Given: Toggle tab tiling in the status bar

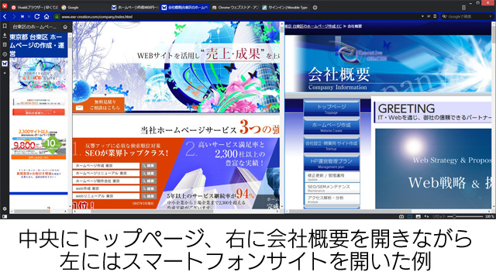Looking at the screenshot, I should tap(410, 217).
